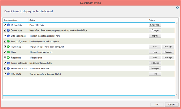Click the OK button

(x=157, y=104)
